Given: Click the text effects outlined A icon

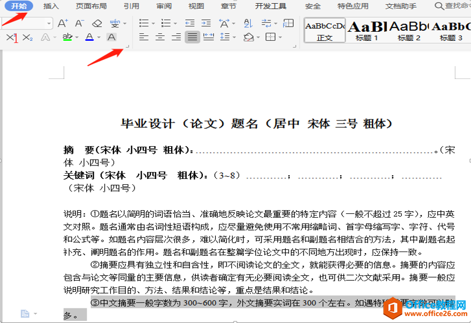Looking at the screenshot, I should (x=45, y=38).
